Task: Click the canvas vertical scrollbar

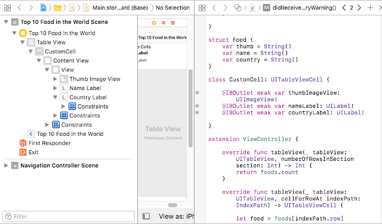Action: click(190, 108)
